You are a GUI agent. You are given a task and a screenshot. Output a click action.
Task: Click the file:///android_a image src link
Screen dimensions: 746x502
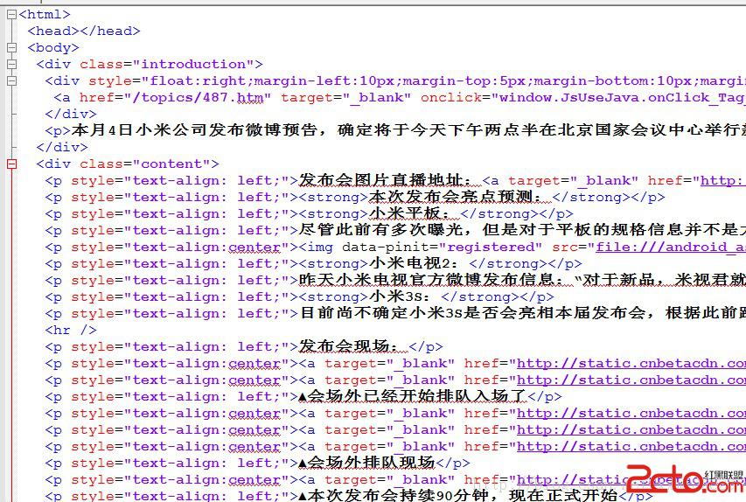tap(670, 248)
